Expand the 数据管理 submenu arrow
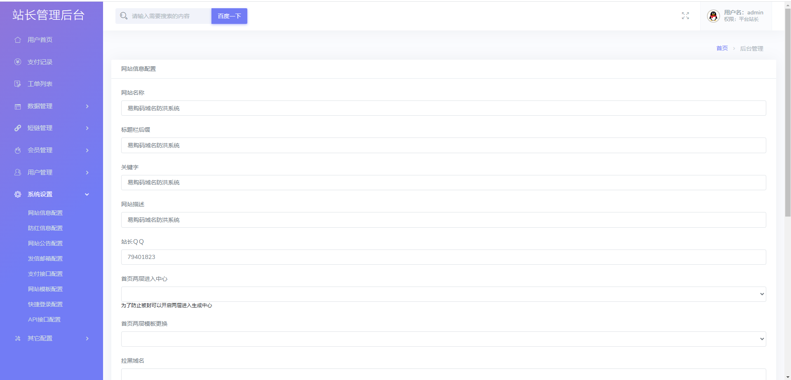This screenshot has height=380, width=791. [87, 106]
